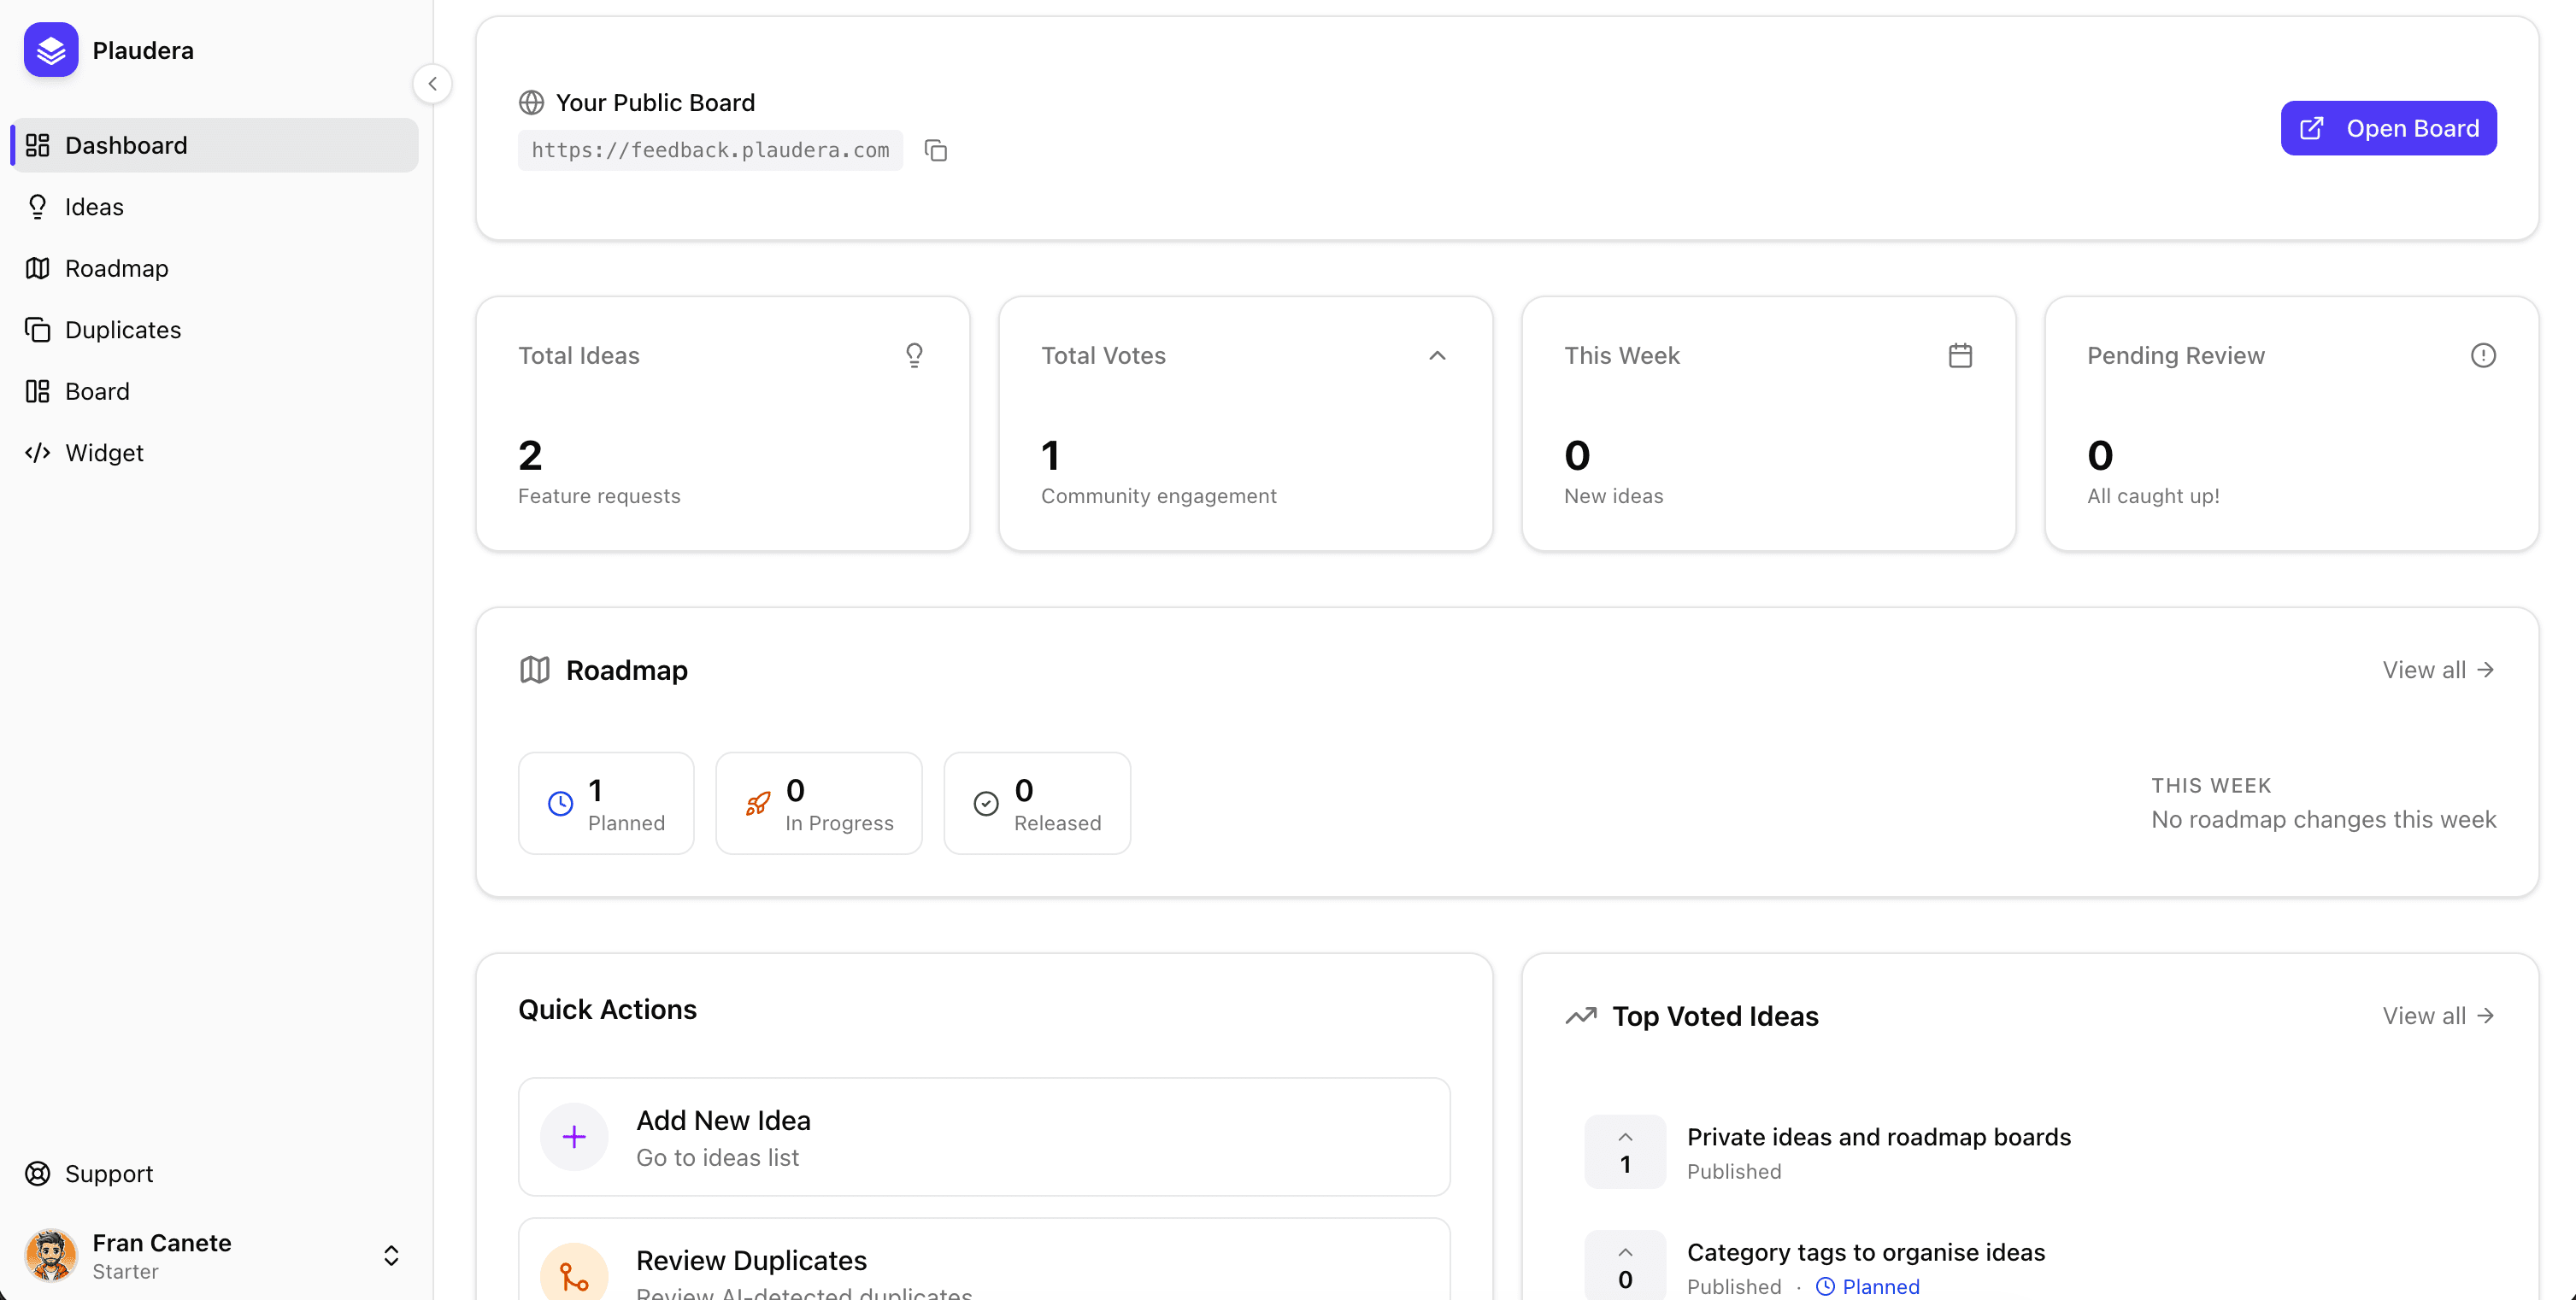Click the Plaudera logo icon
This screenshot has height=1300, width=2576.
click(x=50, y=49)
